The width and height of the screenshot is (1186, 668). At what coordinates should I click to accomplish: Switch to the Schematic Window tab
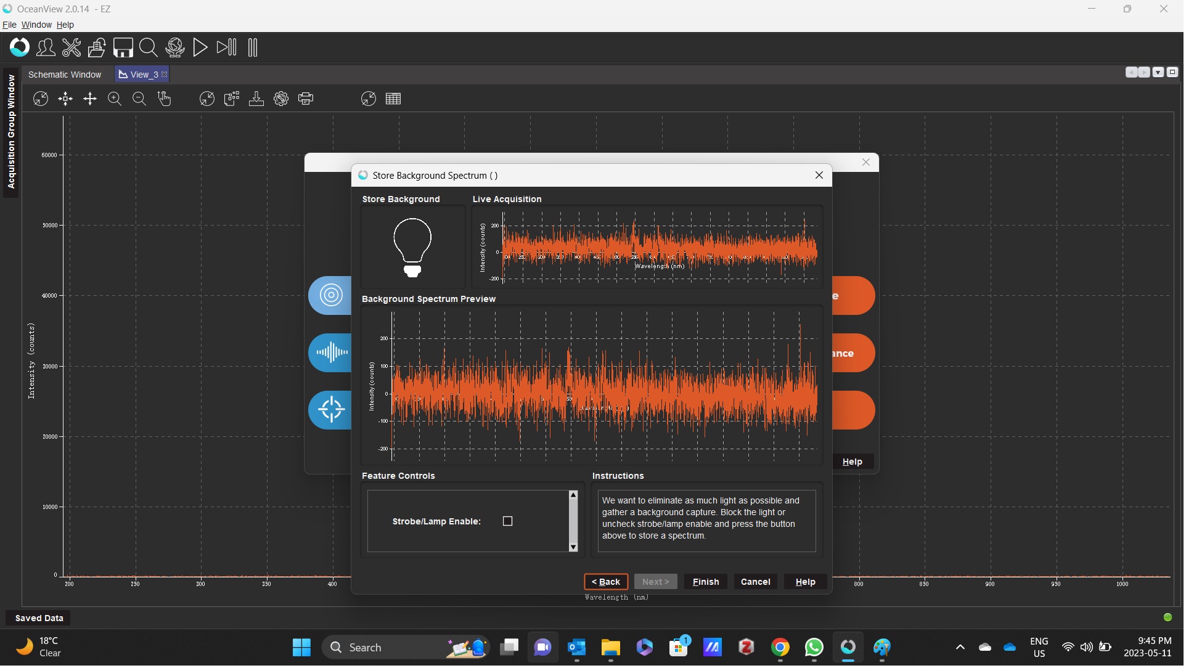65,75
